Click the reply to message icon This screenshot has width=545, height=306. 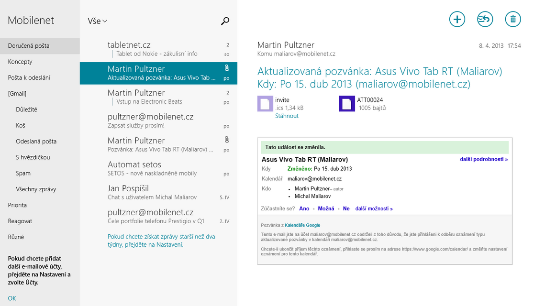coord(485,19)
